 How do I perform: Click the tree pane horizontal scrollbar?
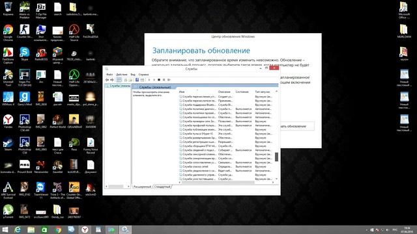[x=116, y=187]
